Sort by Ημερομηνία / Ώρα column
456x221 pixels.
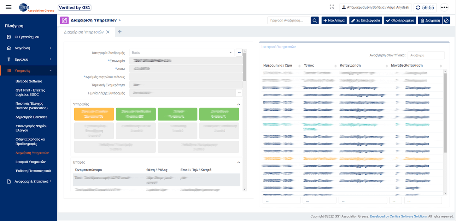point(282,66)
